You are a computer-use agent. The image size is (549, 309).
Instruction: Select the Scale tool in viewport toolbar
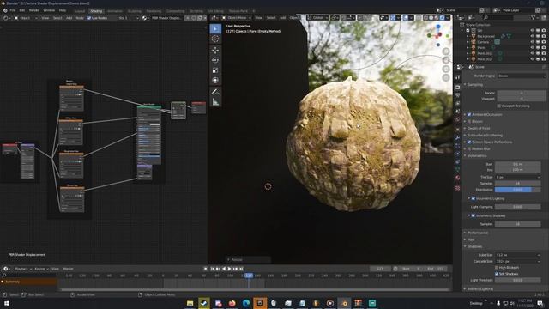[215, 70]
